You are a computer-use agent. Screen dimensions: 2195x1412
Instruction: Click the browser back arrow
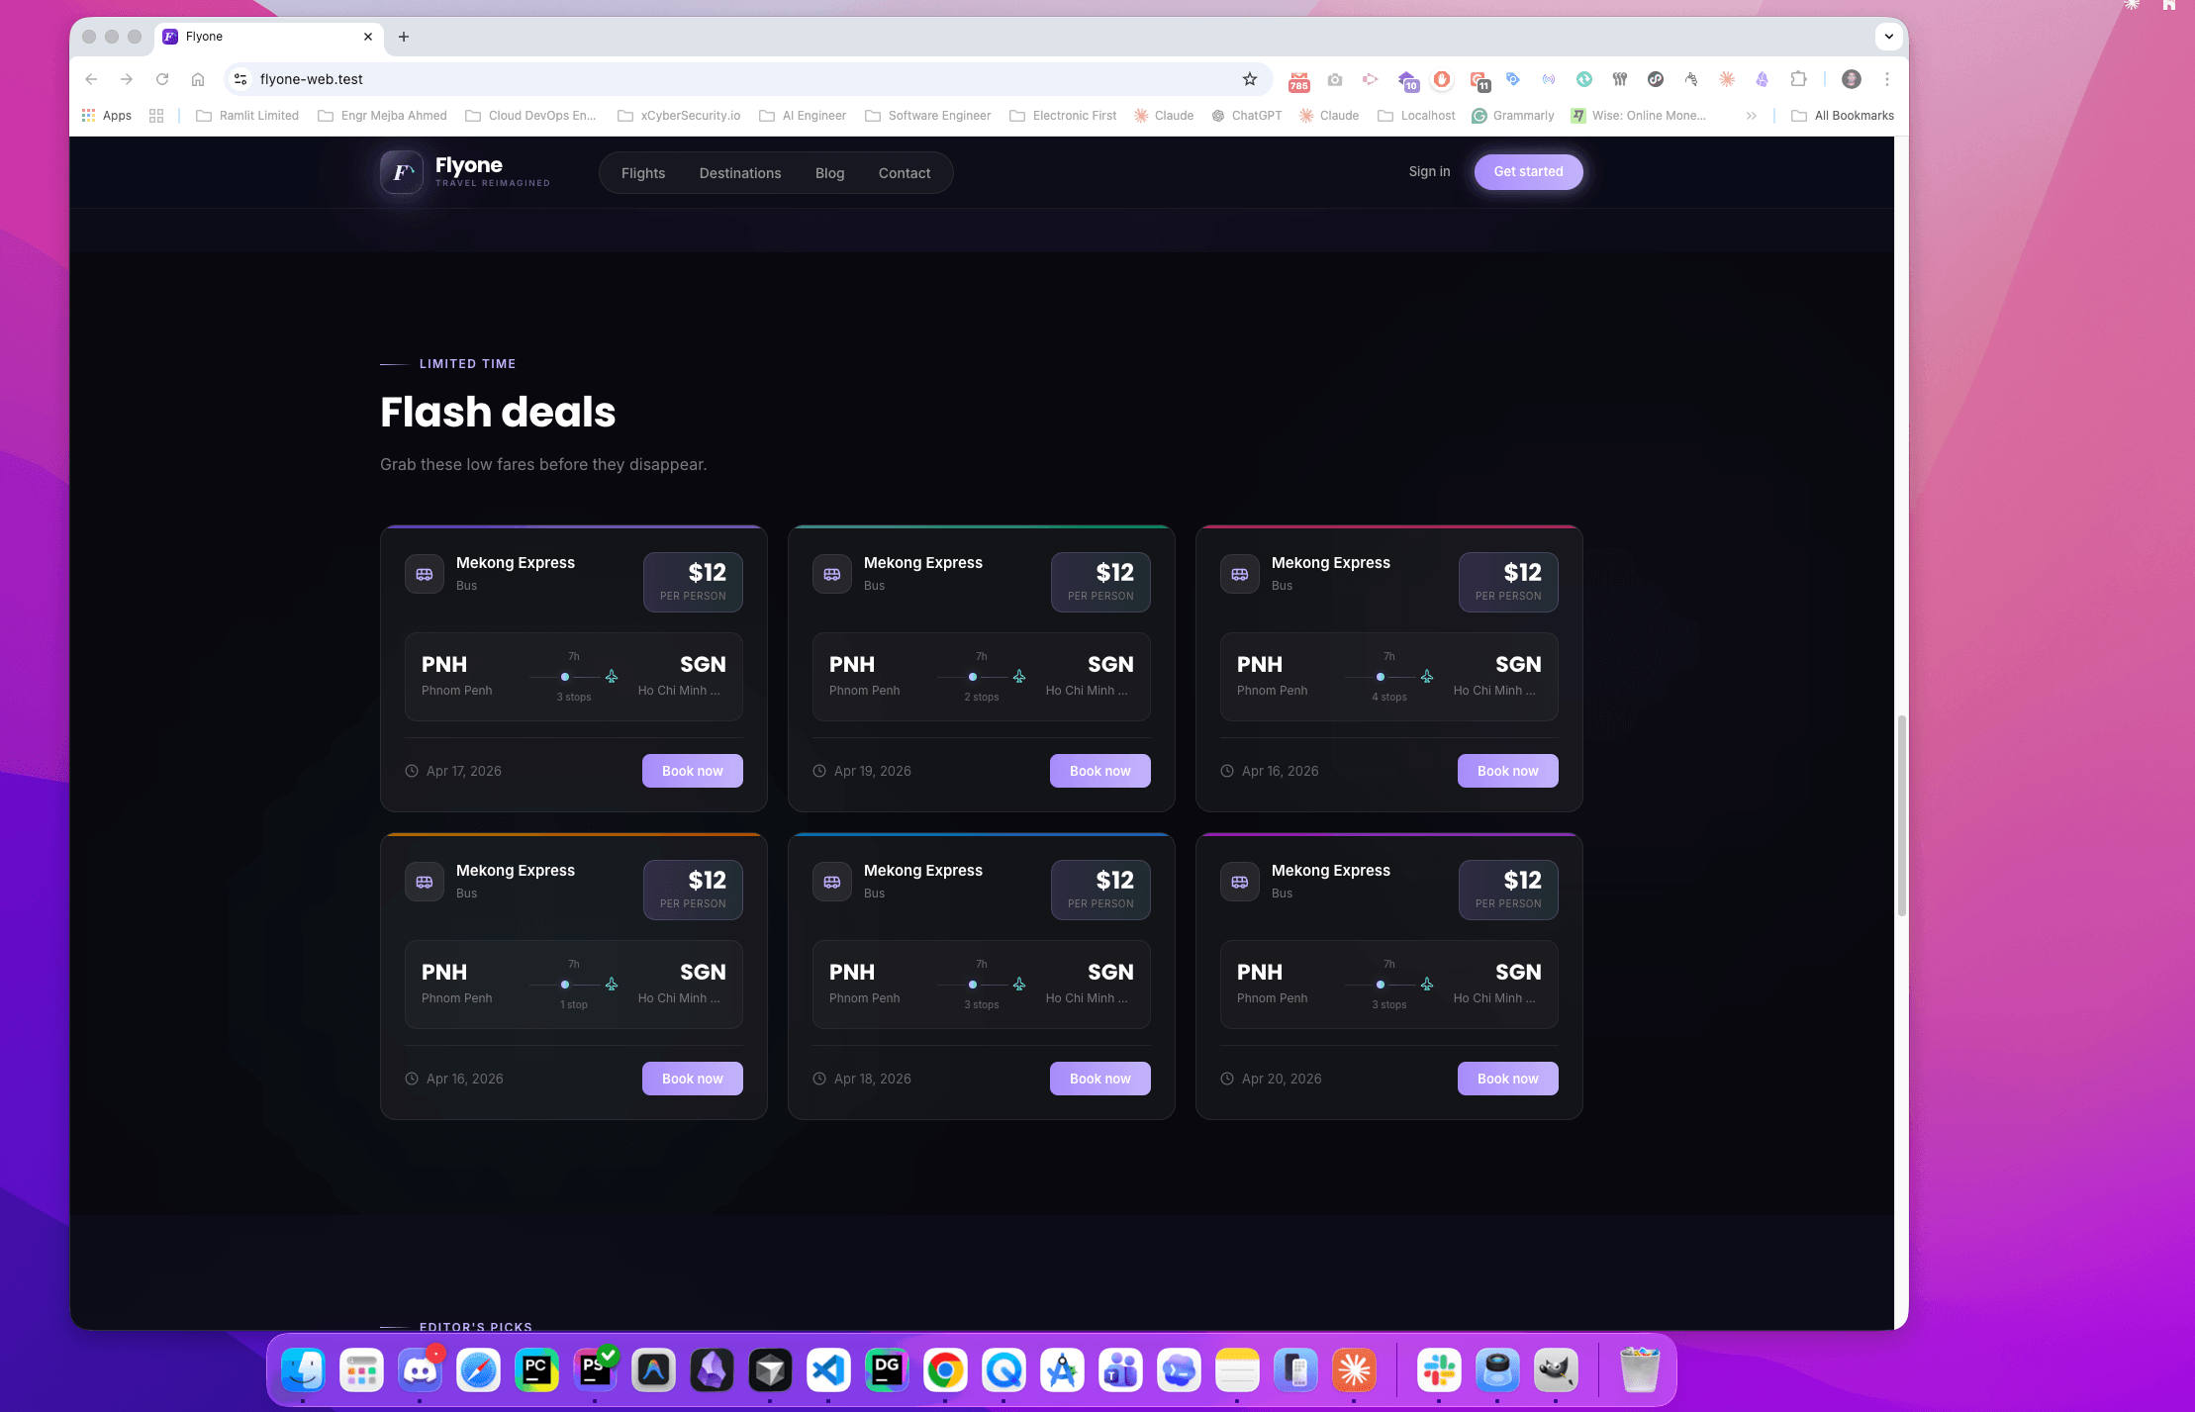tap(91, 79)
